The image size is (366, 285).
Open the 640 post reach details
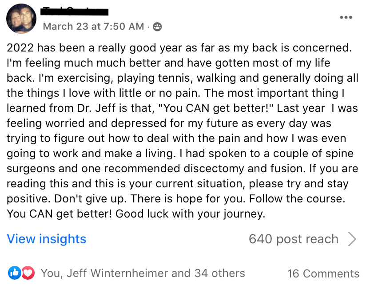(294, 239)
